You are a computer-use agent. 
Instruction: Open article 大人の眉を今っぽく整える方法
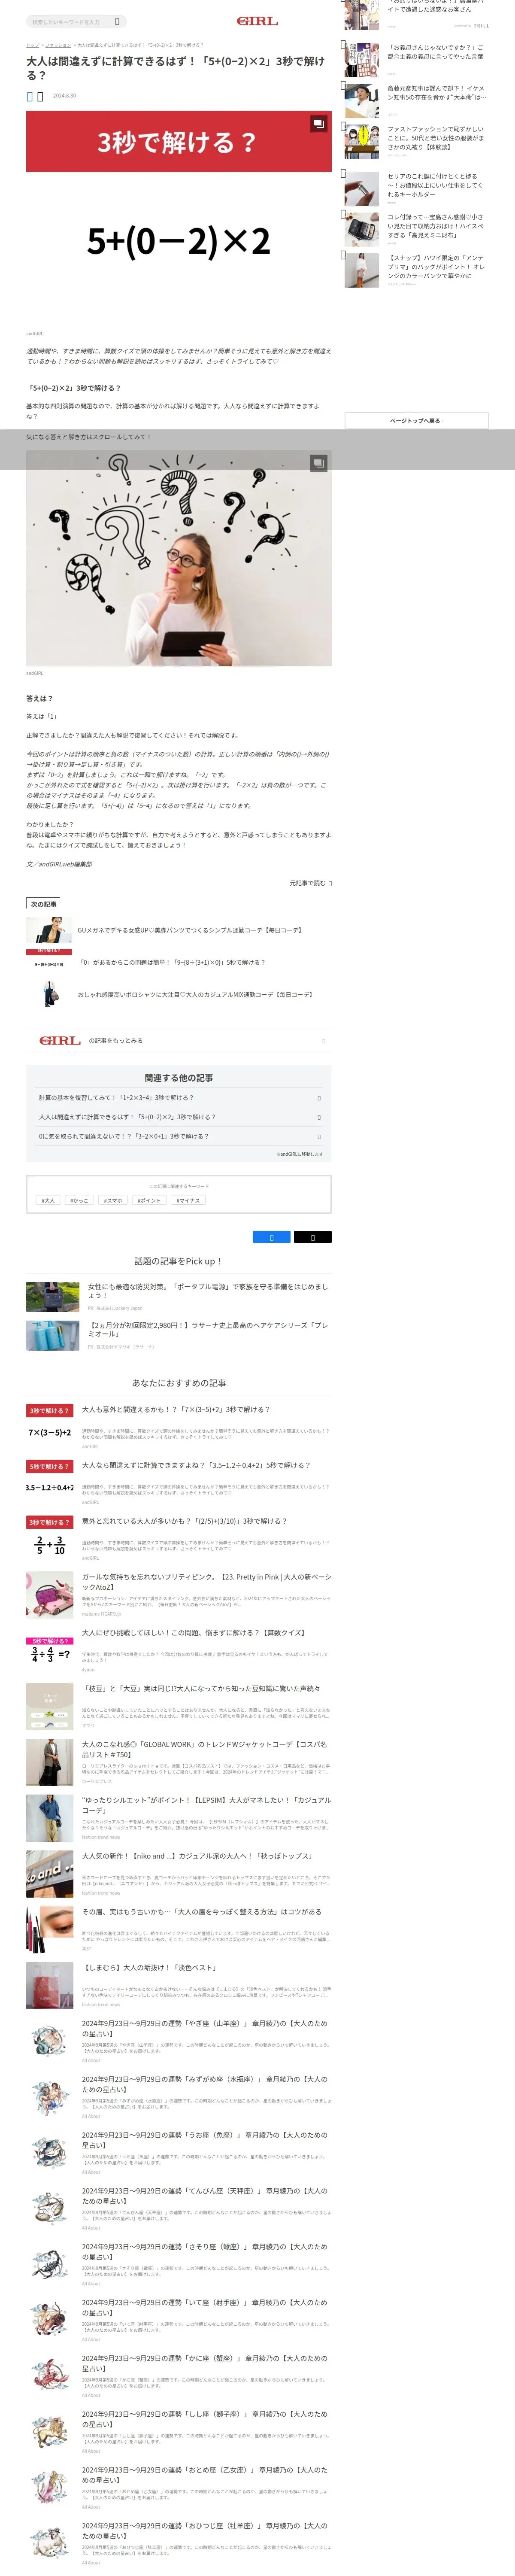pyautogui.click(x=202, y=1911)
